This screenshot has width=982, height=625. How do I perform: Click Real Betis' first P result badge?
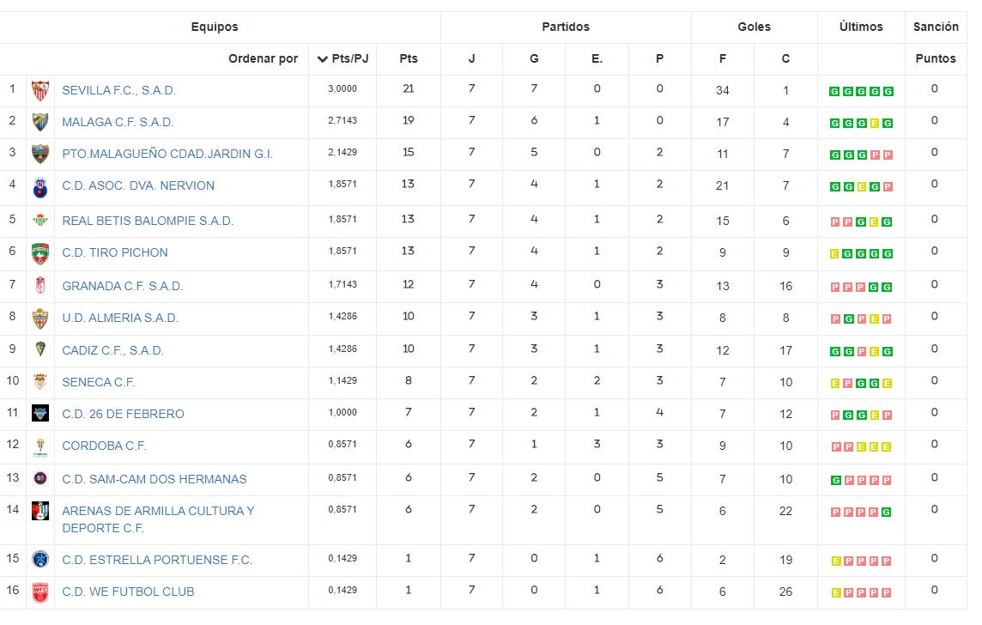point(835,222)
